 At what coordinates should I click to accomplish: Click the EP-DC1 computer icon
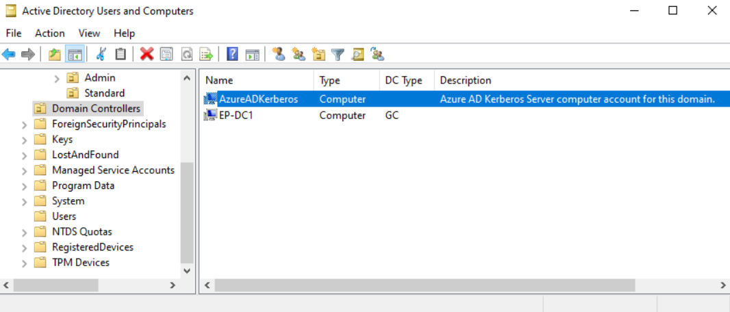(210, 114)
